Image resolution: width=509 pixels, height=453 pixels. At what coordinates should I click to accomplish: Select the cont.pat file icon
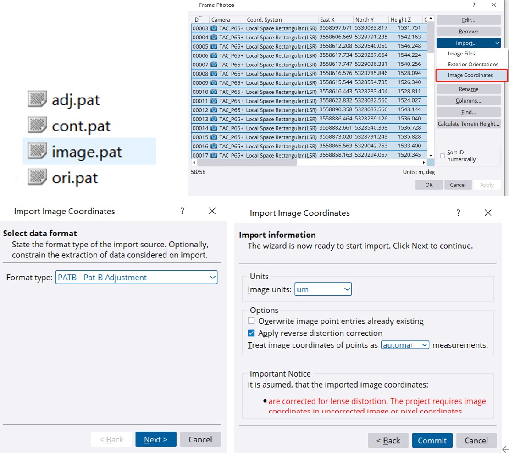(x=38, y=126)
